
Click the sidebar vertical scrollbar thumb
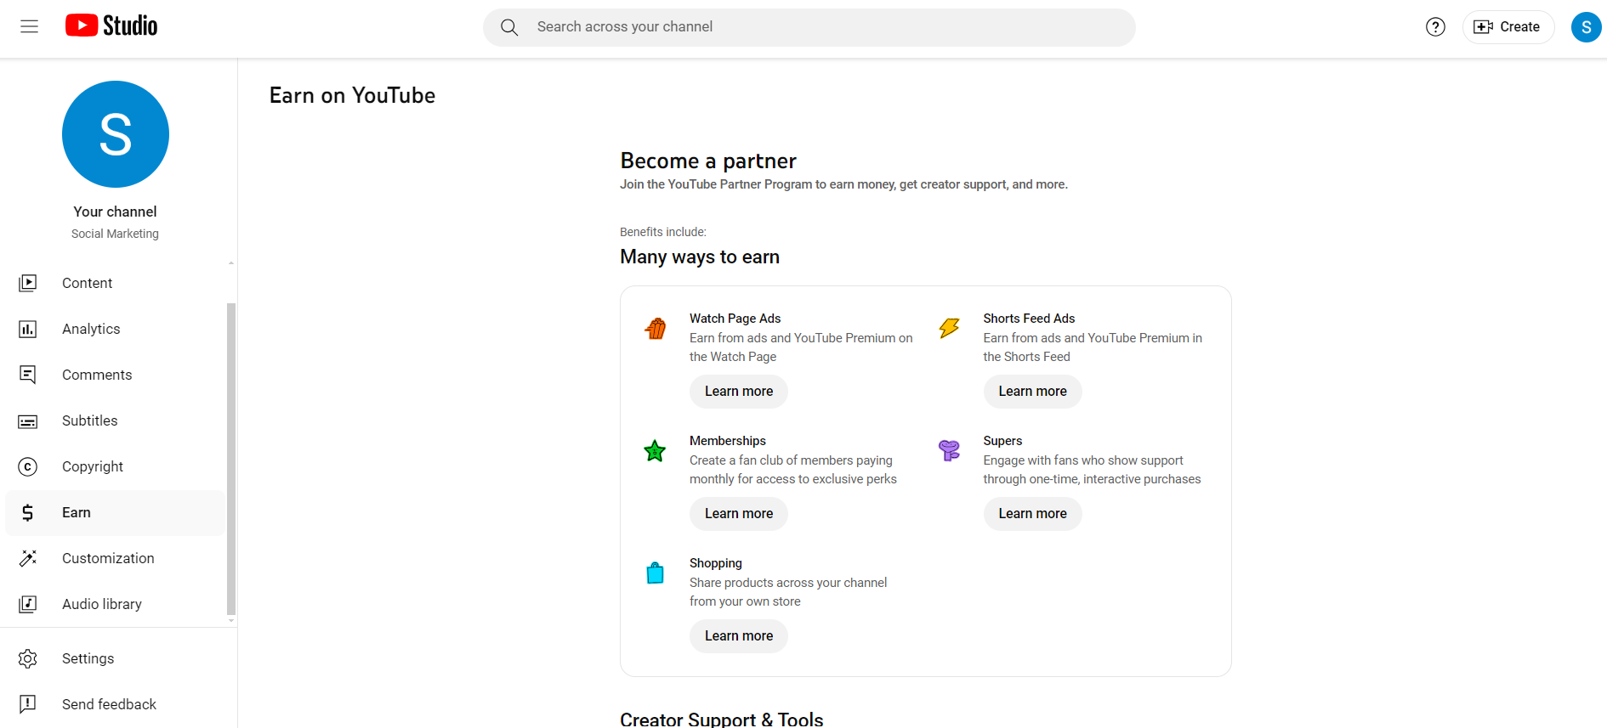point(231,459)
